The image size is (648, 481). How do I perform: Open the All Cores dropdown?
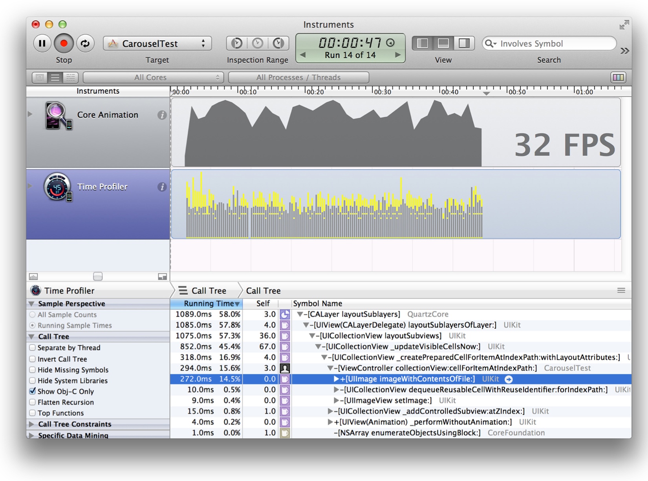coord(153,77)
